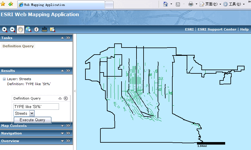Image resolution: width=251 pixels, height=150 pixels.
Task: Select the Identify info tool
Action: coord(36,29)
